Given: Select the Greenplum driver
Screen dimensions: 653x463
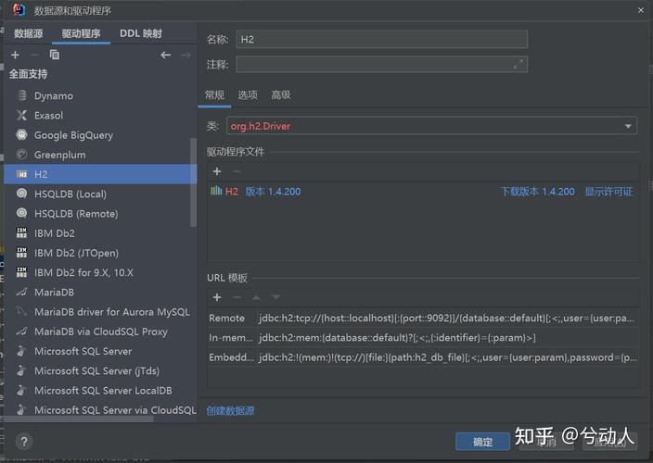Looking at the screenshot, I should [100, 155].
